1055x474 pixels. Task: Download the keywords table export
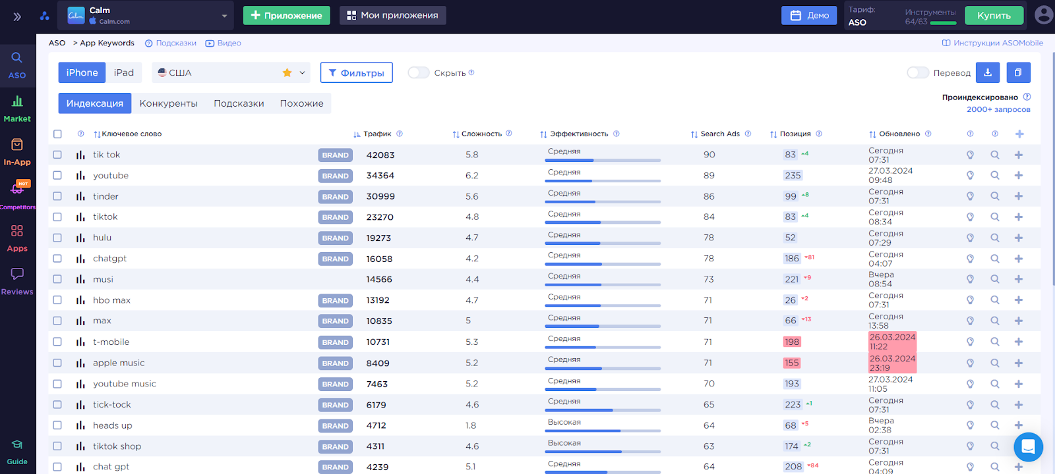pos(988,72)
